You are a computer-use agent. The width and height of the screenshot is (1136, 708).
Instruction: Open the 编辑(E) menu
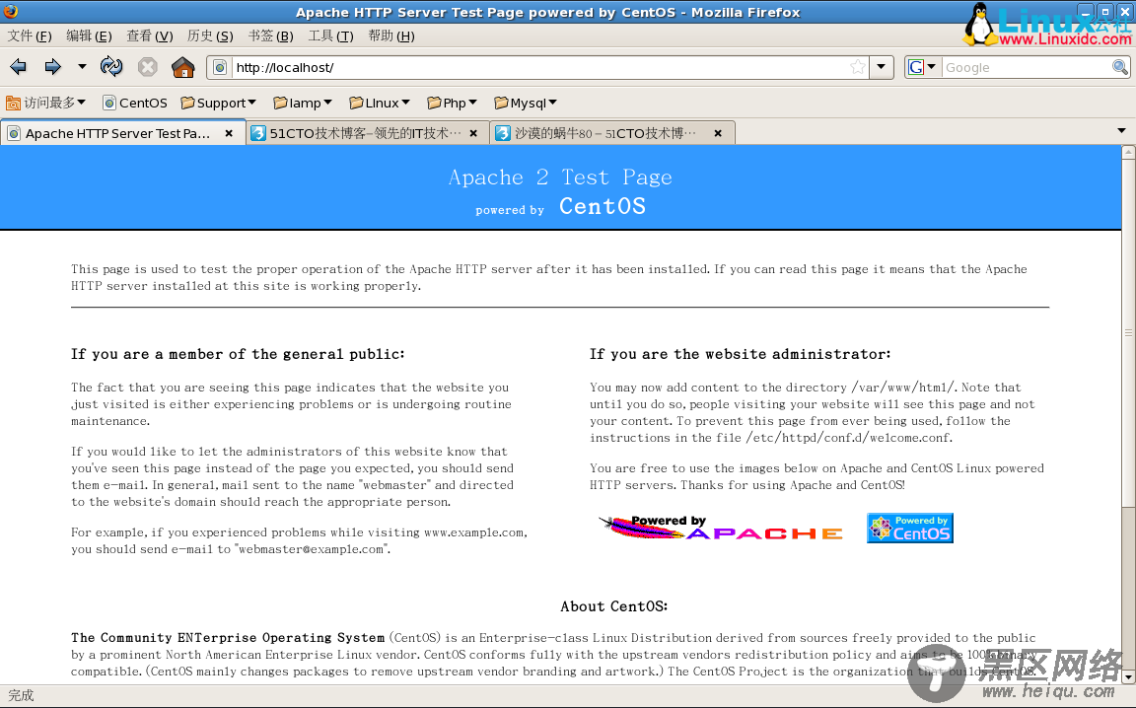pos(89,36)
